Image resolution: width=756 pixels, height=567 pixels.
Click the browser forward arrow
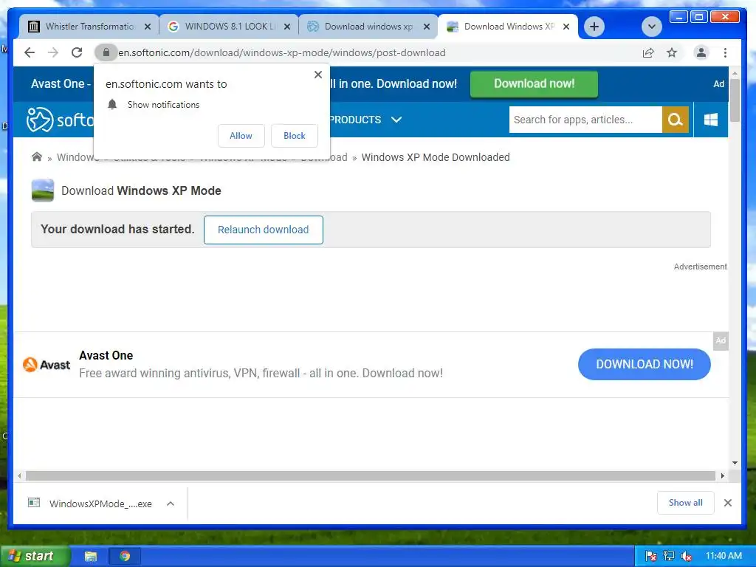click(x=53, y=52)
